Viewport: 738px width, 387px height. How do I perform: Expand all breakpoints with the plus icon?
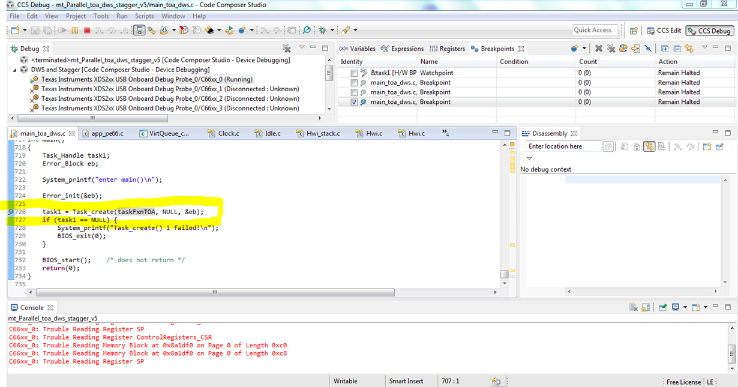[x=665, y=49]
